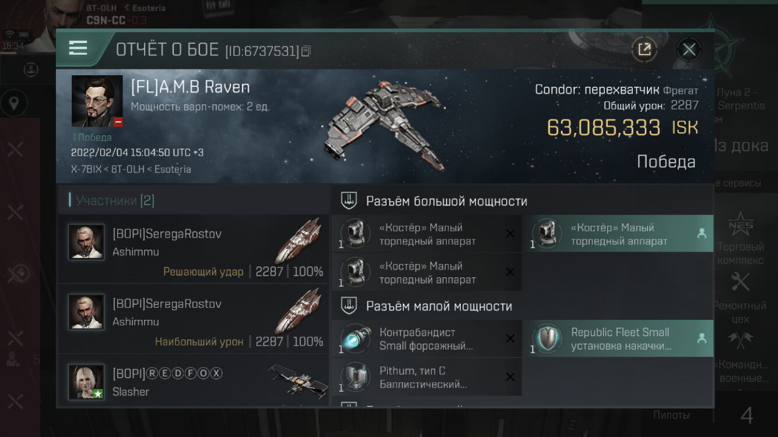Open the location marker sidebar icon
This screenshot has width=778, height=437.
click(14, 104)
